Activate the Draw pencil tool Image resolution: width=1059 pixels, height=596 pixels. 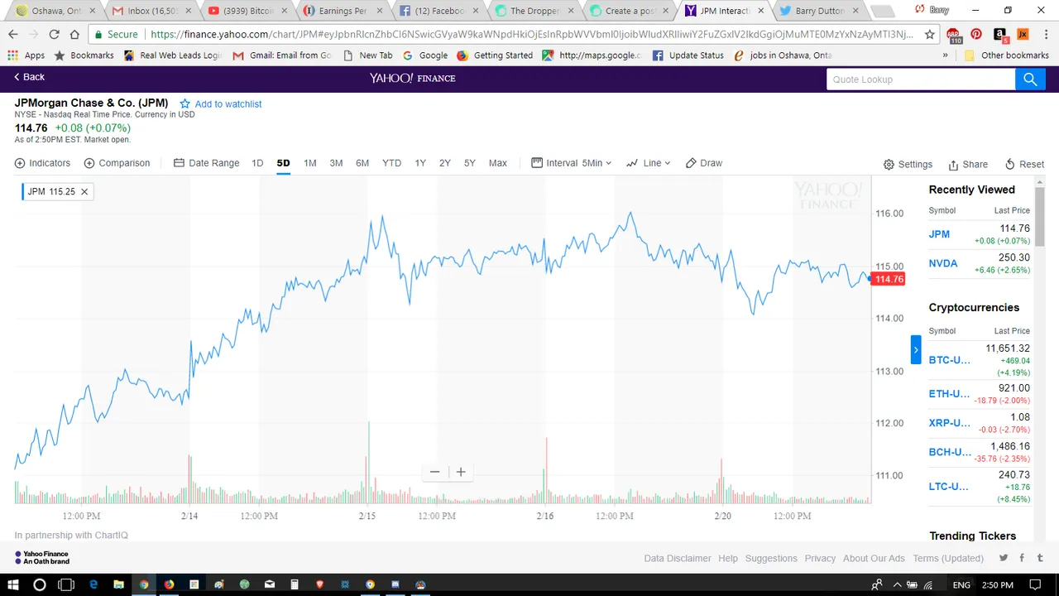pos(703,163)
